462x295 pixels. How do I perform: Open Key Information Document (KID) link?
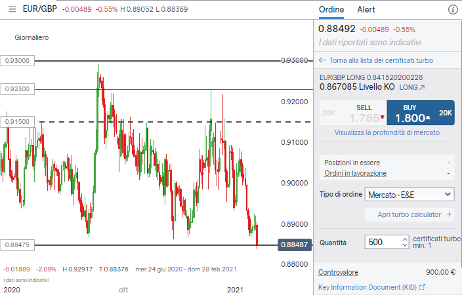(x=367, y=287)
